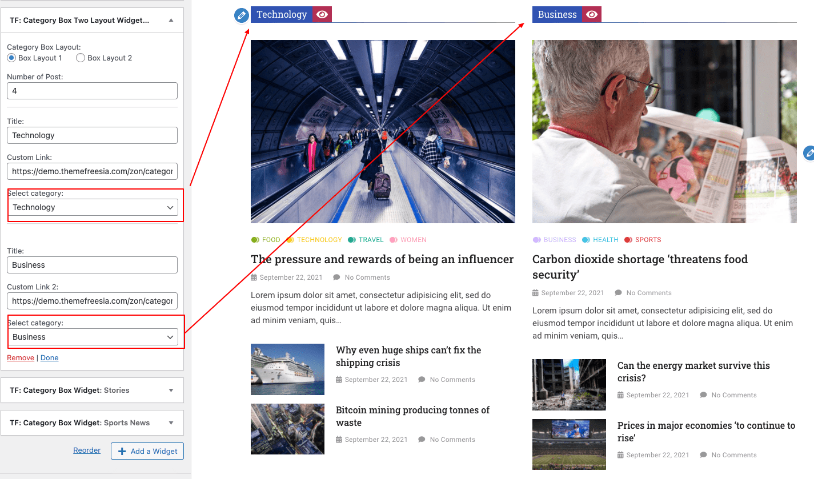Click the Remove link for the widget
Viewport: 814px width, 479px height.
click(21, 358)
